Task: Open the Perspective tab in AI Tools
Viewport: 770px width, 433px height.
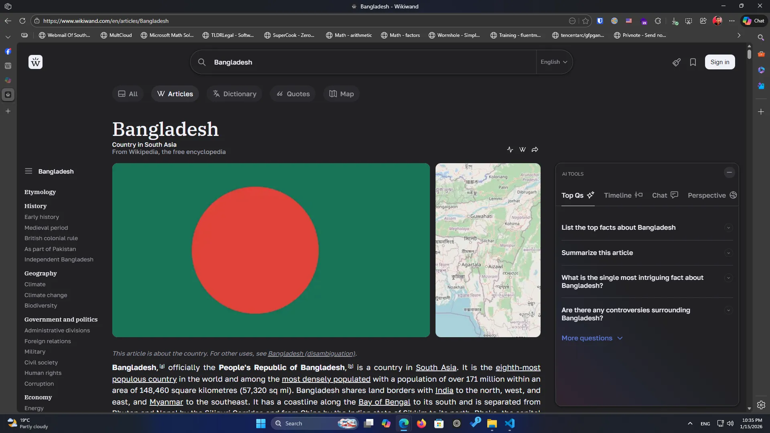Action: coord(707,195)
